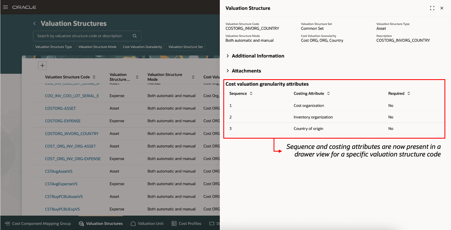Open the COSTORG-ASSET link
This screenshot has height=230, width=451.
pos(60,108)
